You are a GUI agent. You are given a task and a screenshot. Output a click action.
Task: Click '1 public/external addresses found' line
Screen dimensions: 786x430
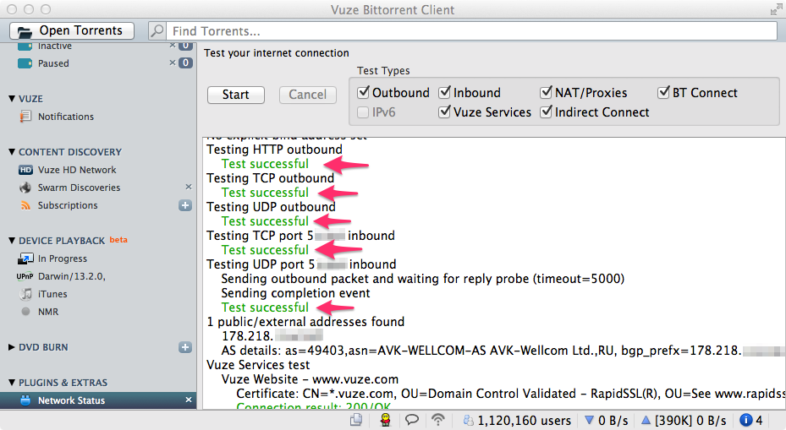pyautogui.click(x=305, y=321)
